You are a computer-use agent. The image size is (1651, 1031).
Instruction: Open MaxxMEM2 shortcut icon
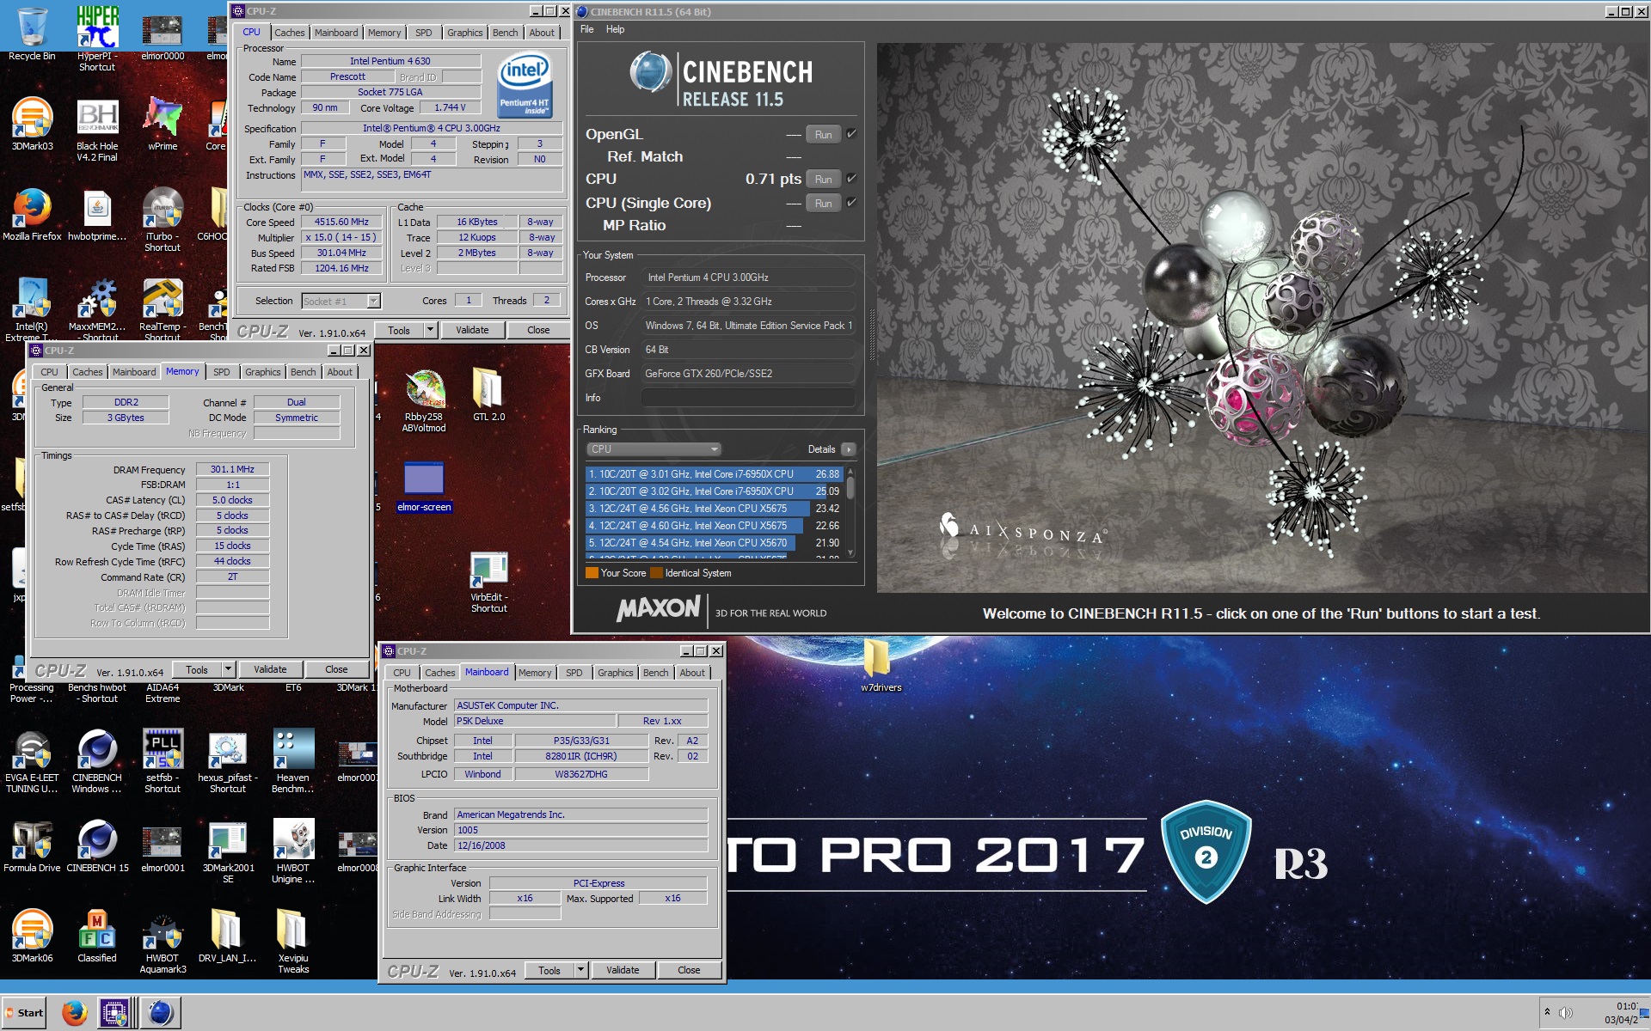pos(97,309)
